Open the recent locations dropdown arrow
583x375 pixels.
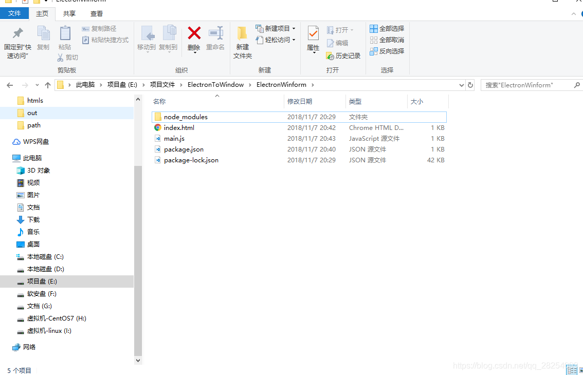pos(37,85)
